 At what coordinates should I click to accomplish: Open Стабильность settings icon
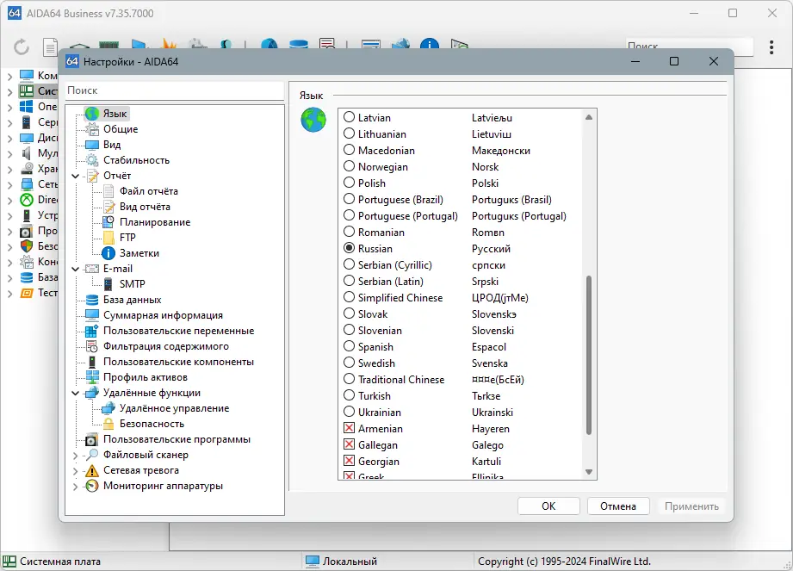91,160
